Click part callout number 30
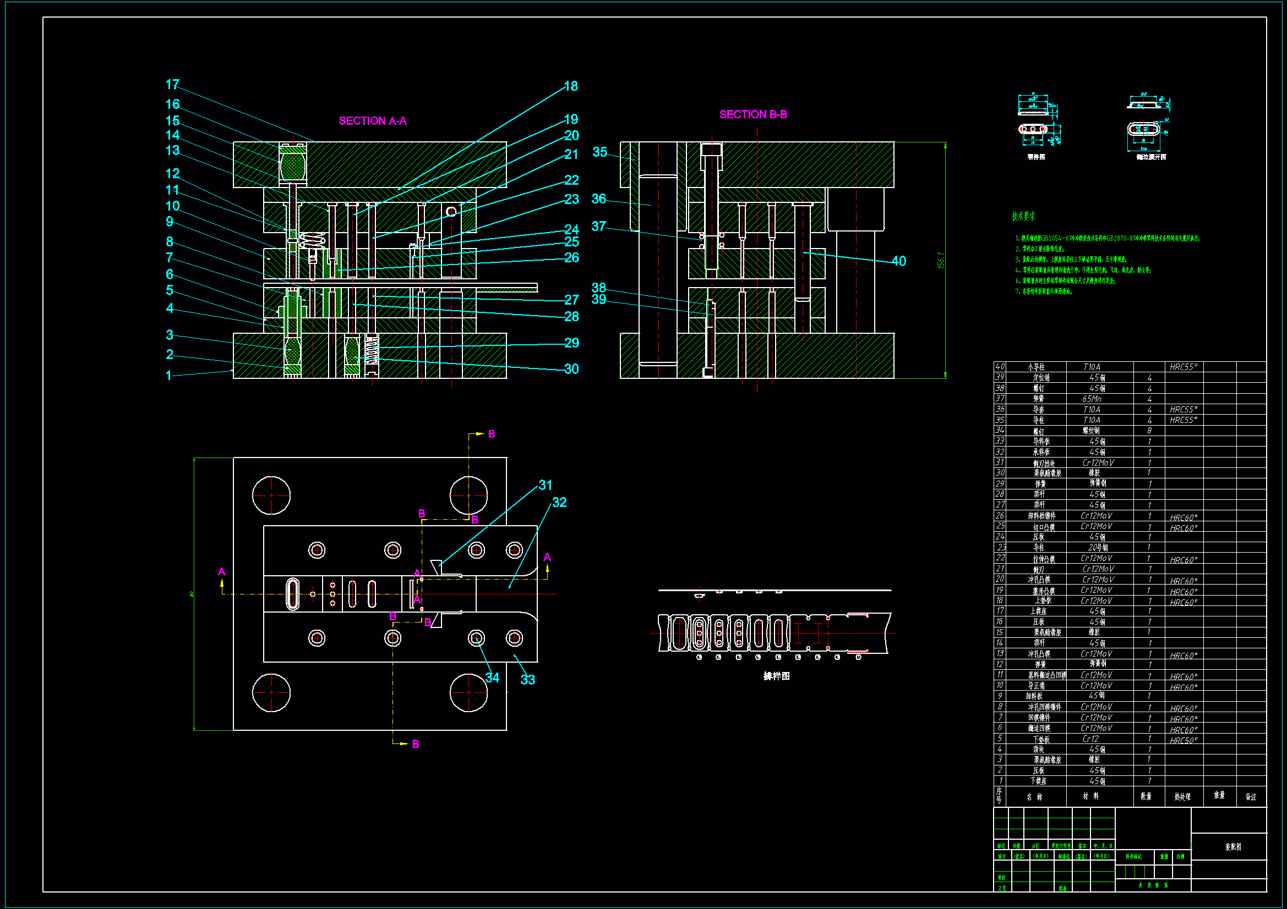This screenshot has height=909, width=1287. (x=571, y=369)
